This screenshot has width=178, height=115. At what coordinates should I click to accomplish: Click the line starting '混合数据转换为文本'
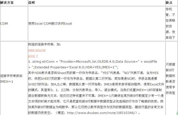pyautogui.click(x=96, y=96)
